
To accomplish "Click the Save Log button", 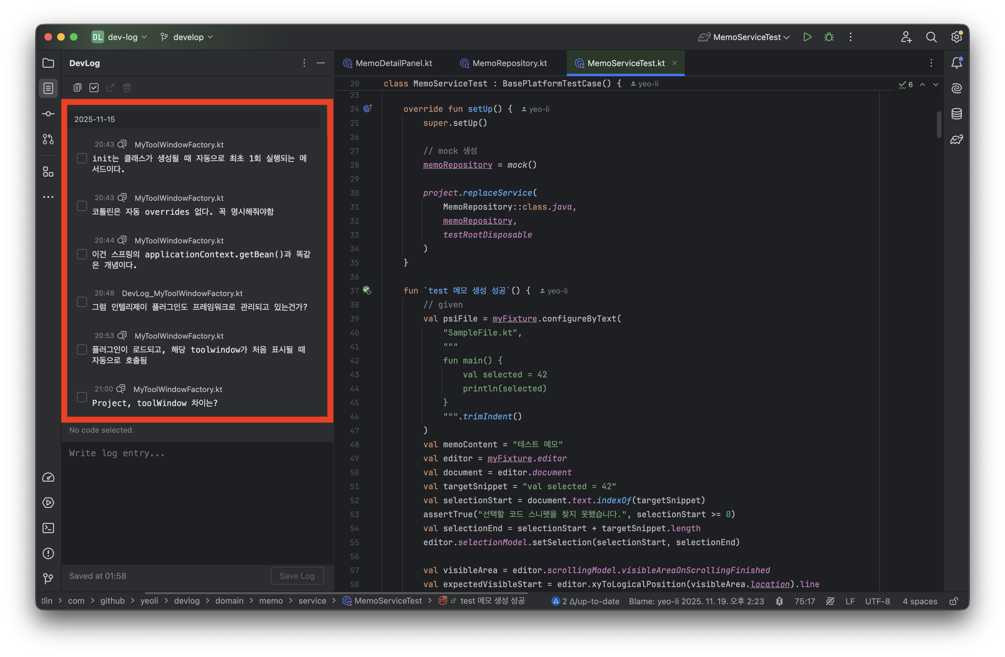I will [297, 576].
